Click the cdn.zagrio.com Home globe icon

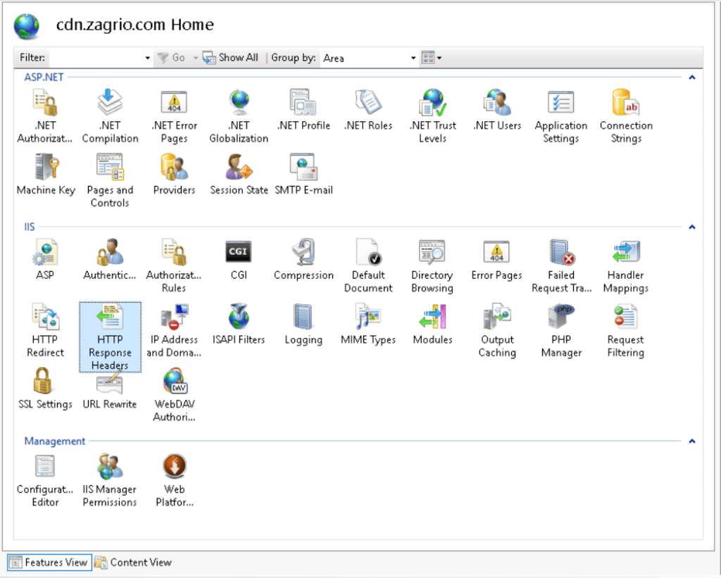(x=27, y=26)
